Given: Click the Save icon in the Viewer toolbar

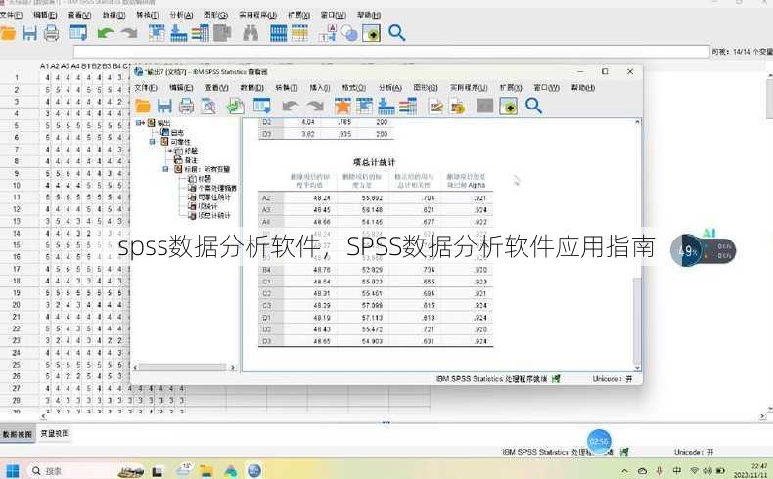Looking at the screenshot, I should (164, 106).
